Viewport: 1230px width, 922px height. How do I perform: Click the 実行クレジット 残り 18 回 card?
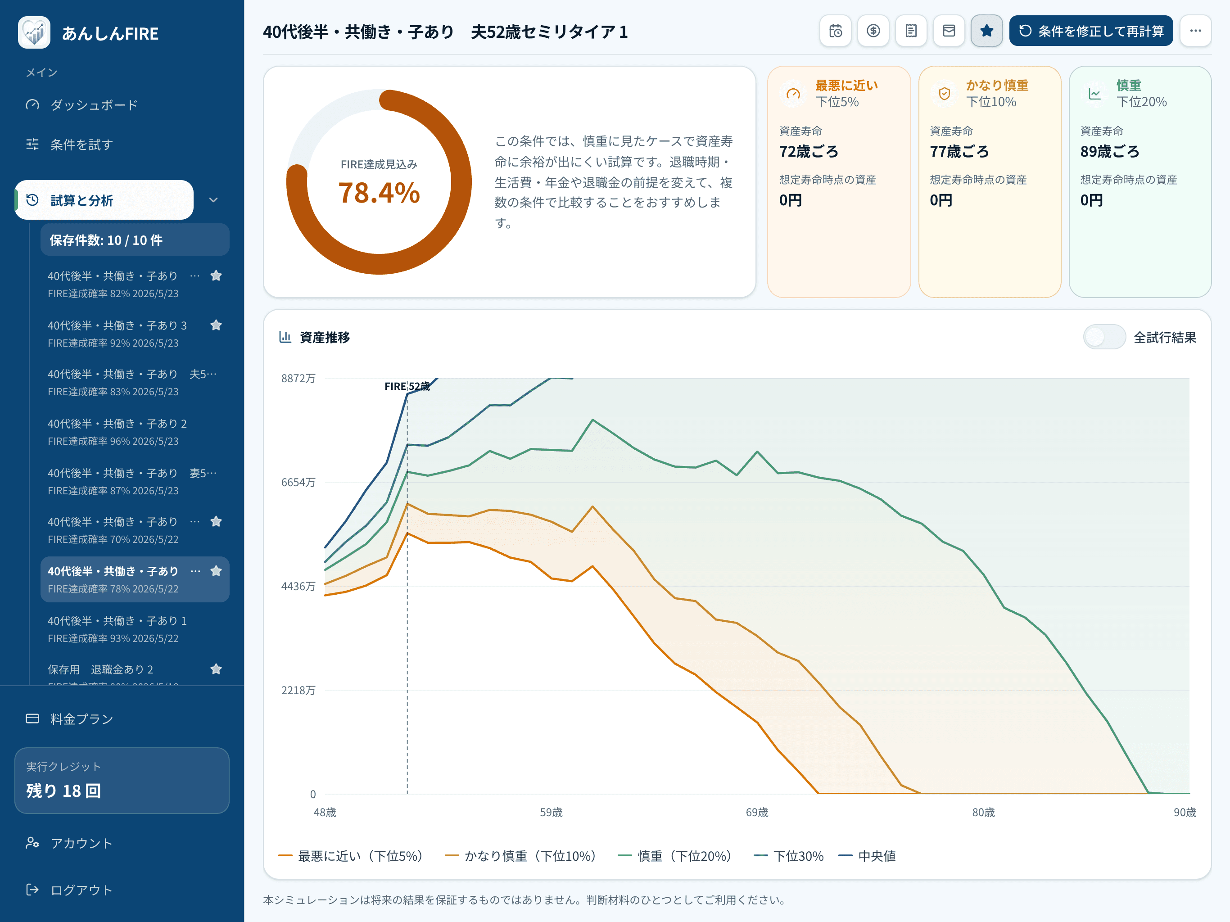pyautogui.click(x=122, y=780)
